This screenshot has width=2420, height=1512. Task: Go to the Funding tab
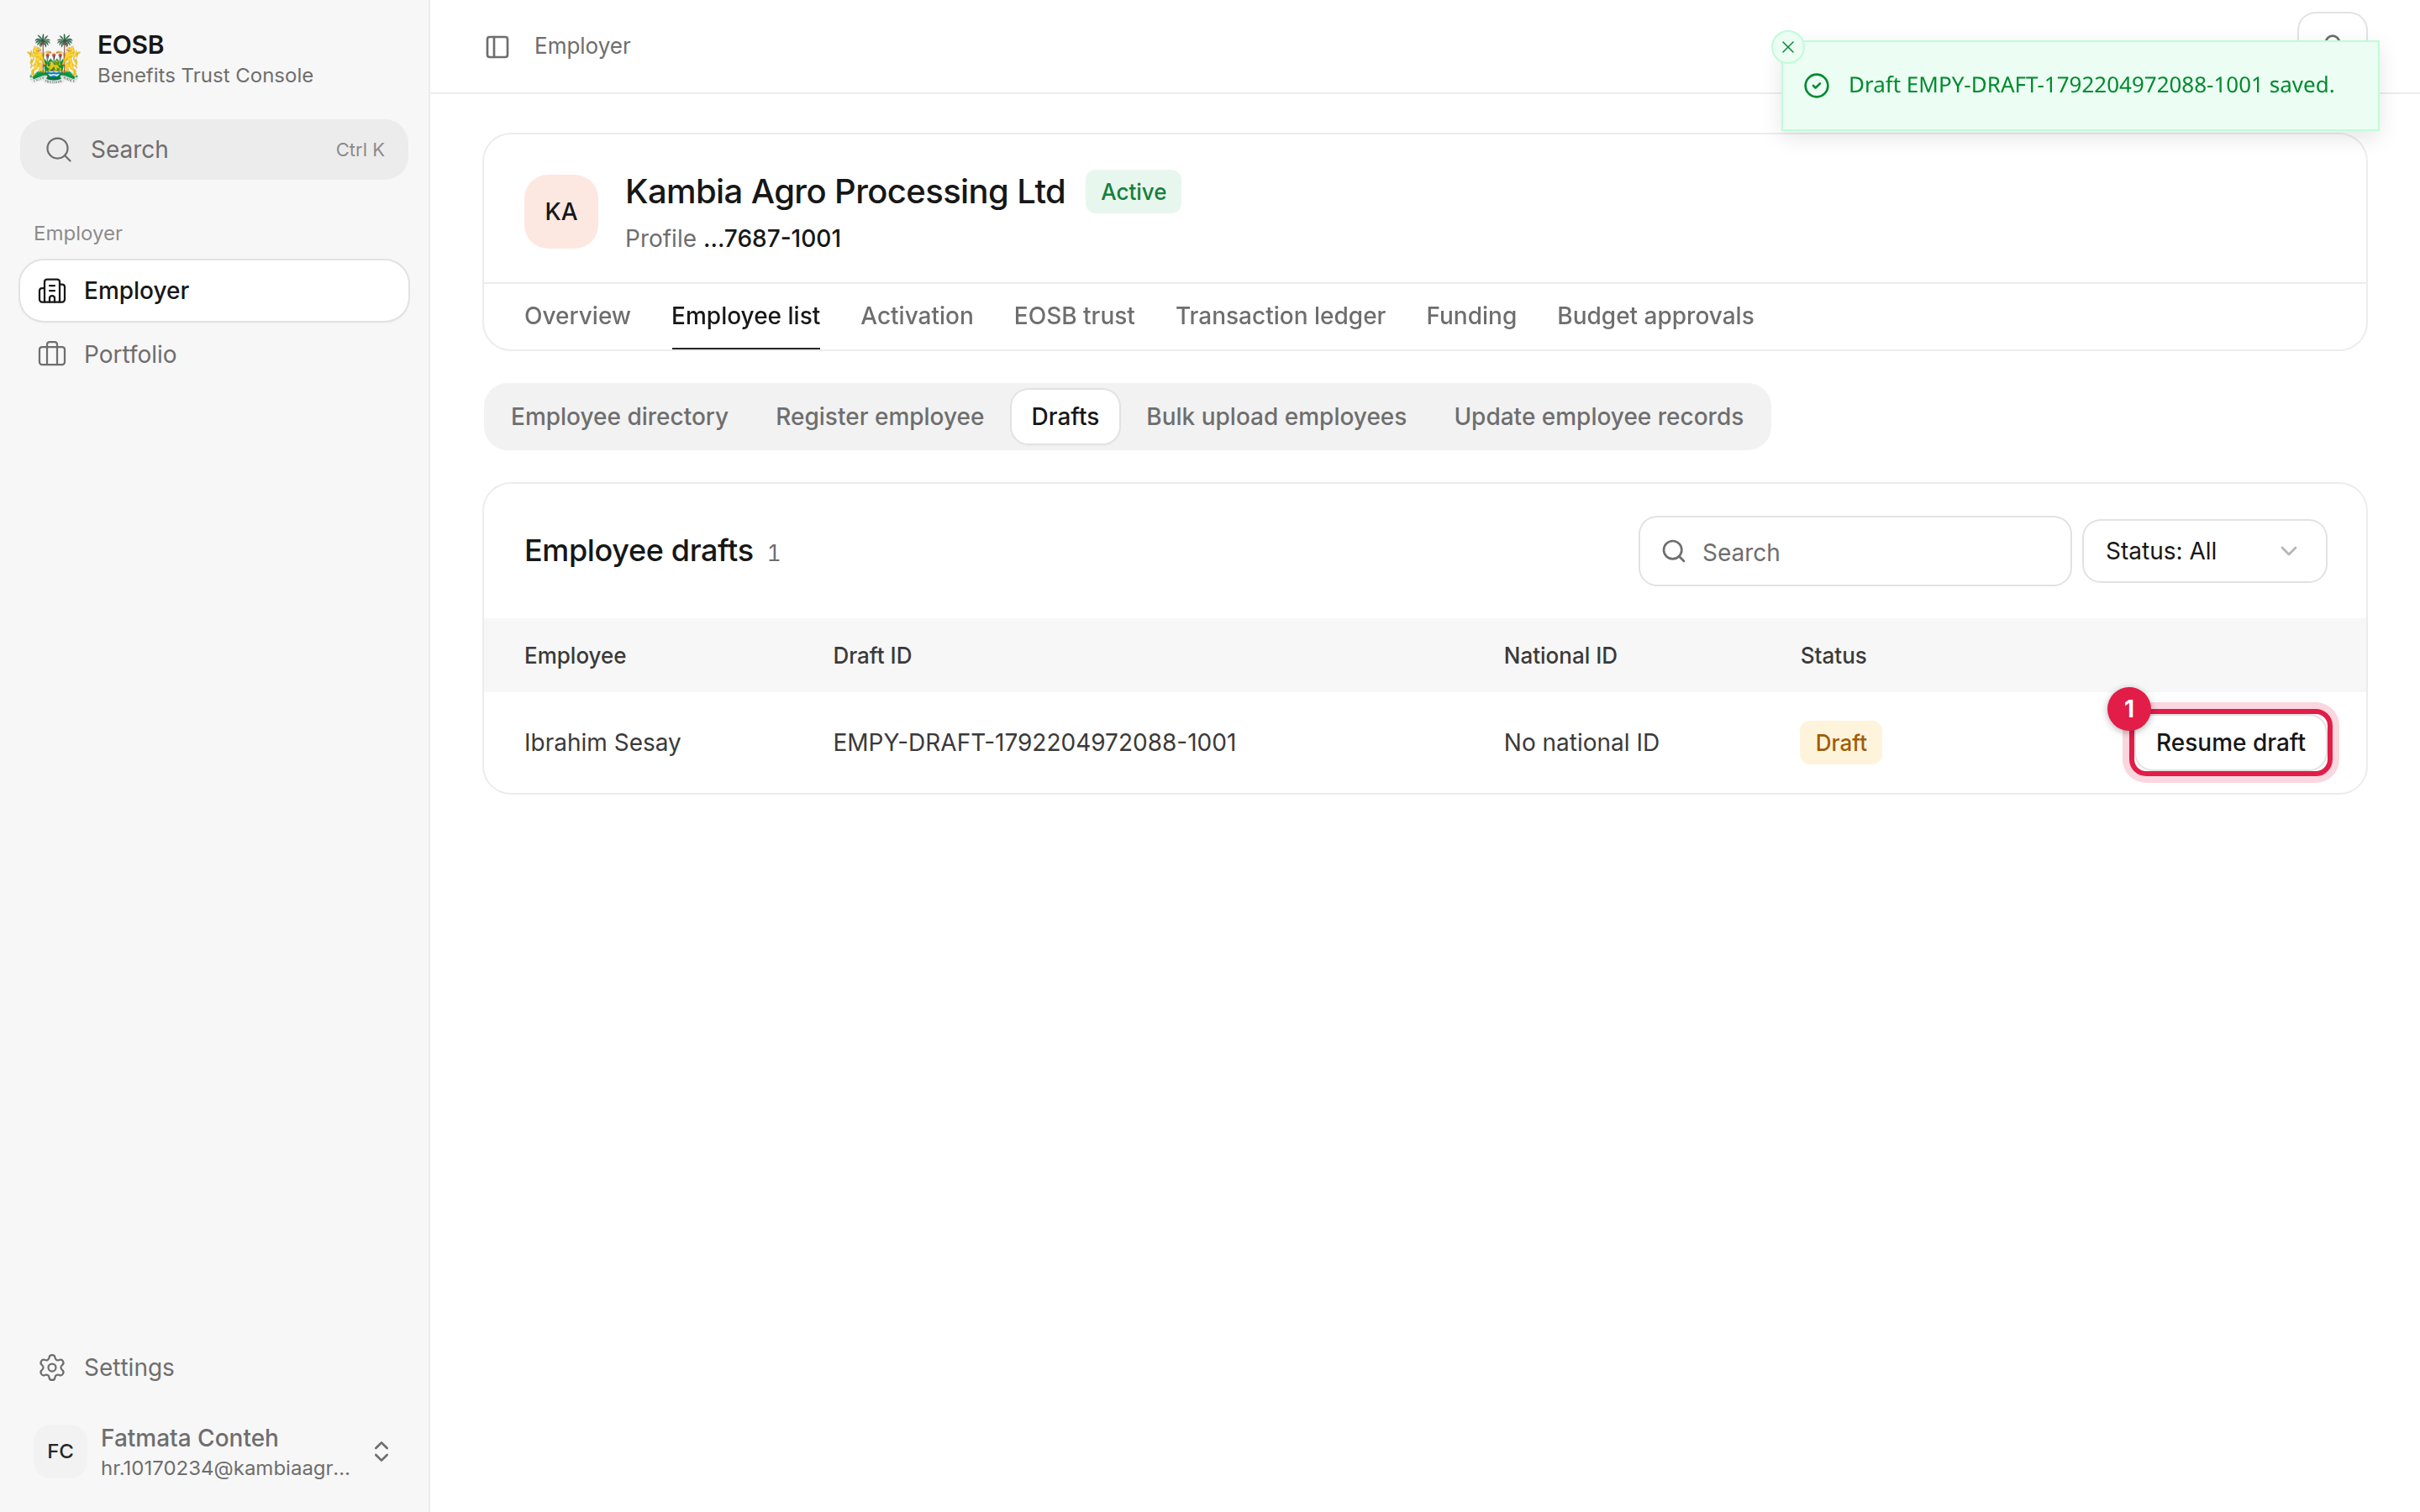click(x=1470, y=316)
